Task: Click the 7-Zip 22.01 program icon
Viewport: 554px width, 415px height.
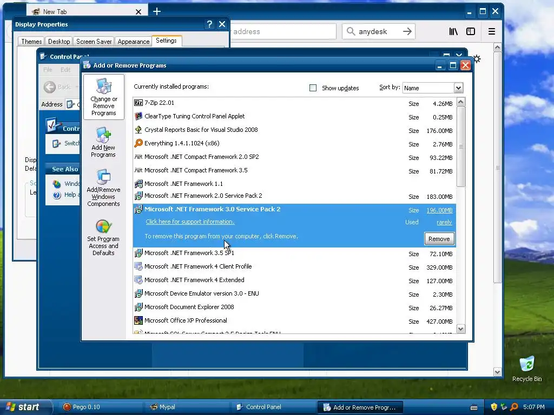Action: [138, 103]
